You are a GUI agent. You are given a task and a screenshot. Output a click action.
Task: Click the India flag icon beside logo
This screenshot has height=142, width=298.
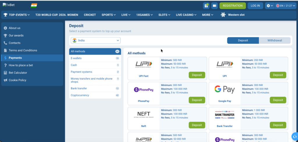[34, 6]
